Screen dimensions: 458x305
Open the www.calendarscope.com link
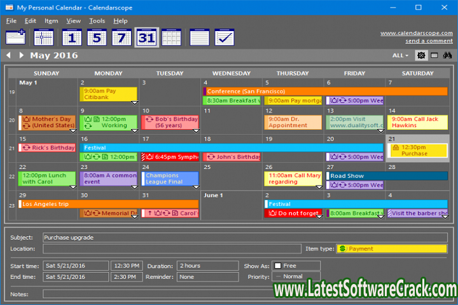coord(416,33)
